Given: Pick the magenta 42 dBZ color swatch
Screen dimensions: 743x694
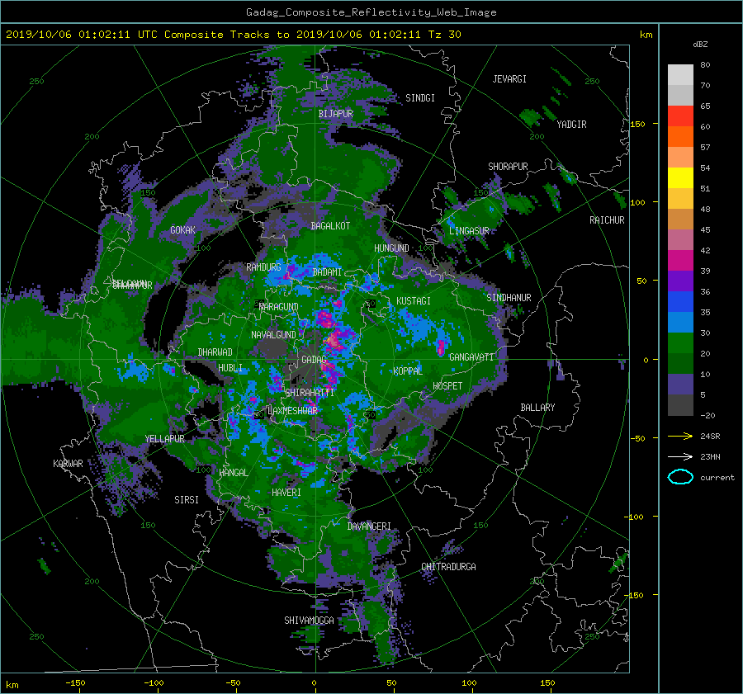Looking at the screenshot, I should (680, 261).
